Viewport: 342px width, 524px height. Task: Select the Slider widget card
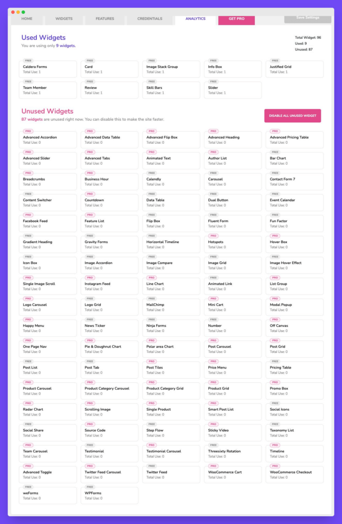pyautogui.click(x=233, y=90)
